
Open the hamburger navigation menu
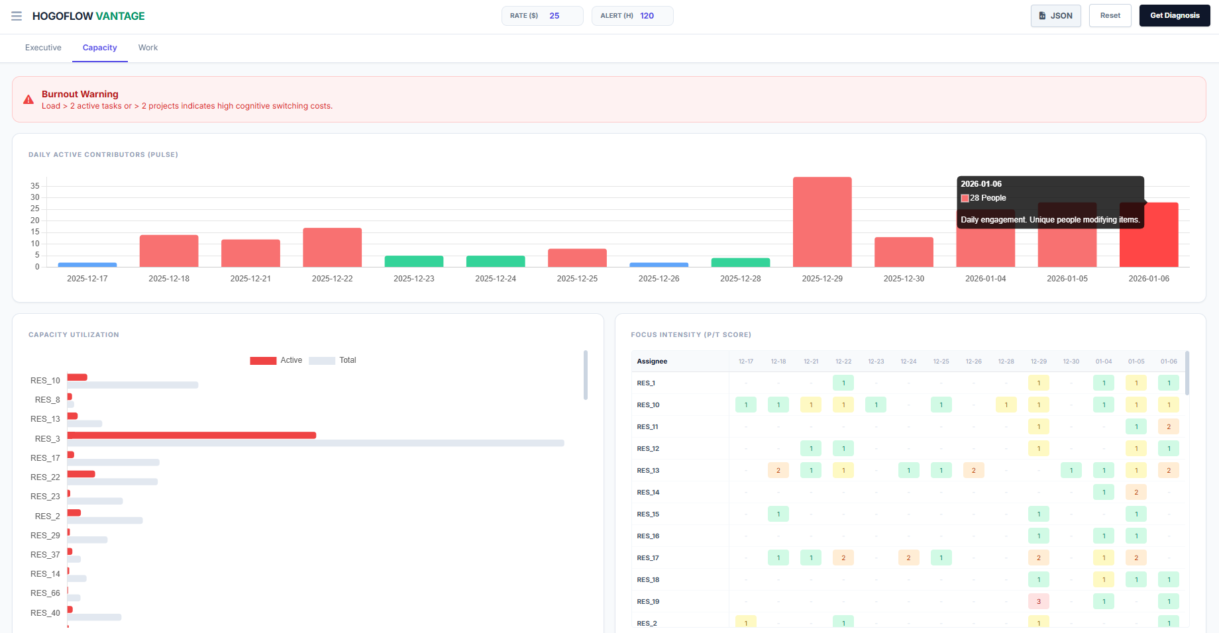[17, 16]
